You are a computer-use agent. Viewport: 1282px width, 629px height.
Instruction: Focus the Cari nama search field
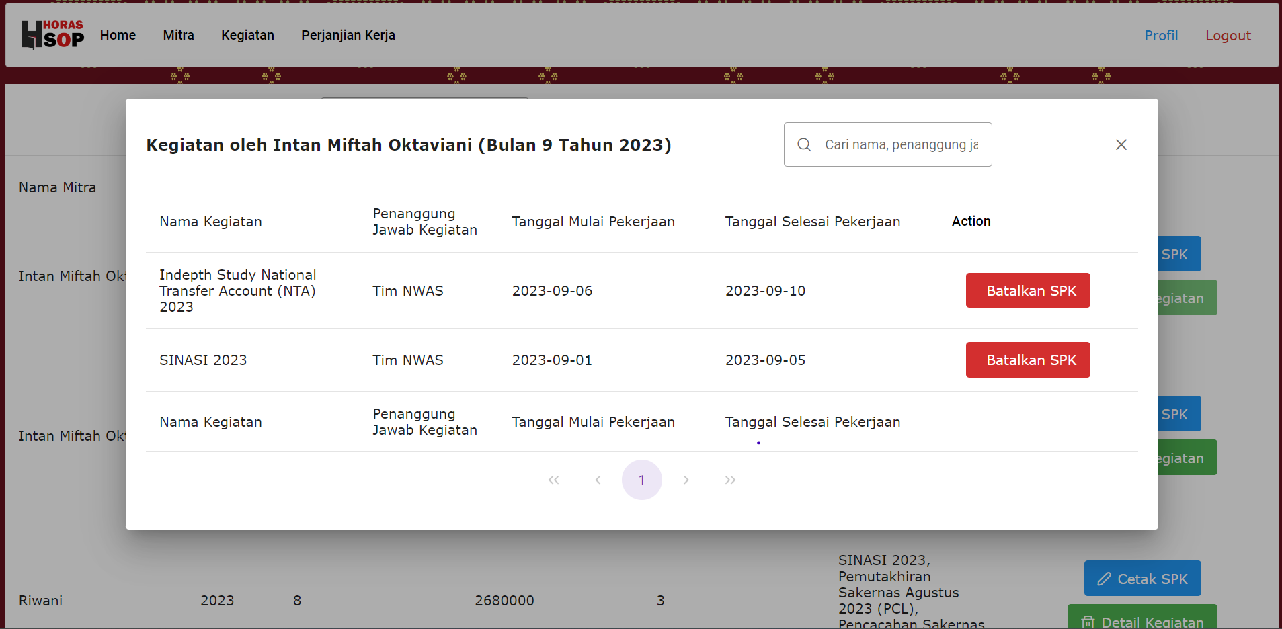tap(901, 144)
